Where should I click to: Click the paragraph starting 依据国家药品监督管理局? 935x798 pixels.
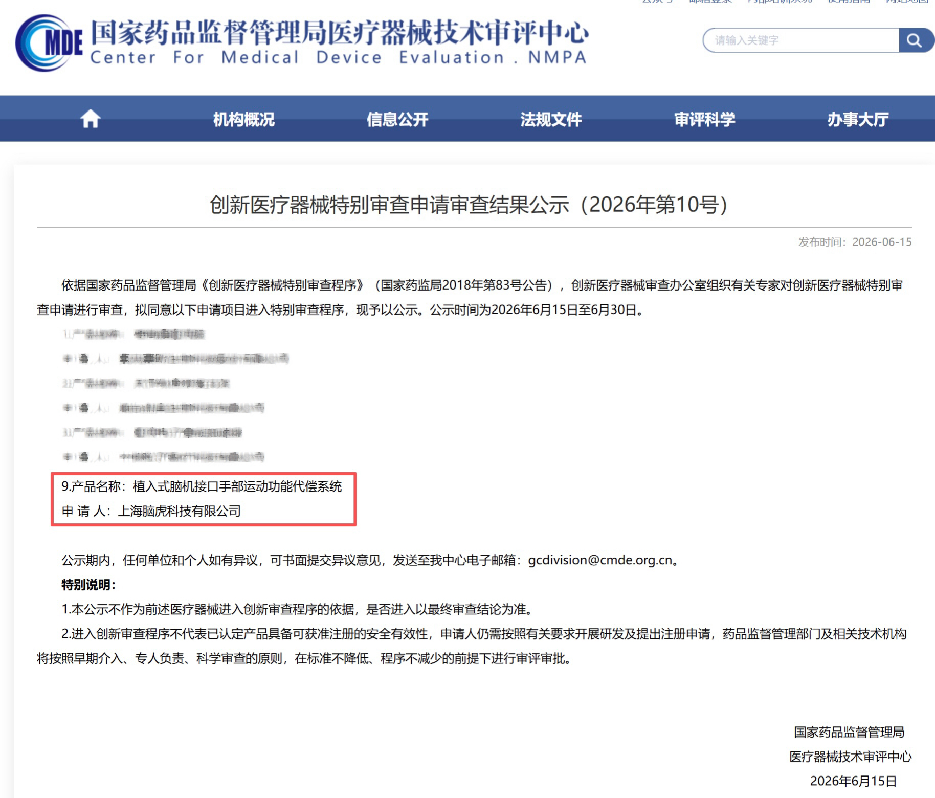pos(470,297)
